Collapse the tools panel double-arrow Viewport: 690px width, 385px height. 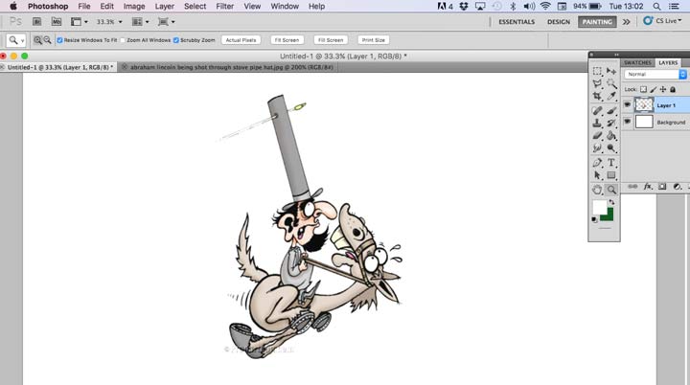pyautogui.click(x=616, y=55)
